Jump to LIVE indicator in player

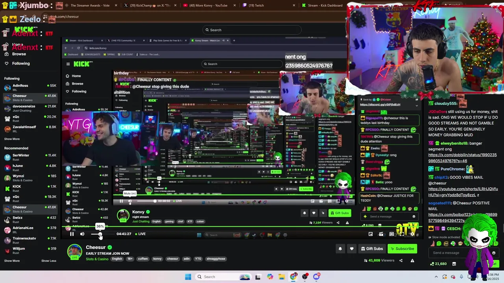tap(140, 234)
